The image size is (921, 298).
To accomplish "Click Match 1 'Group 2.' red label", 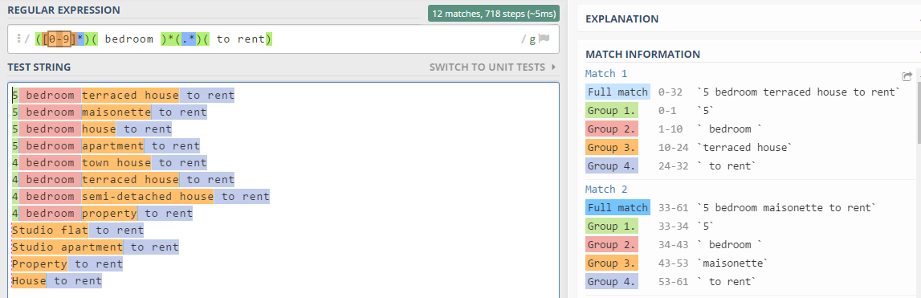I will coord(611,129).
